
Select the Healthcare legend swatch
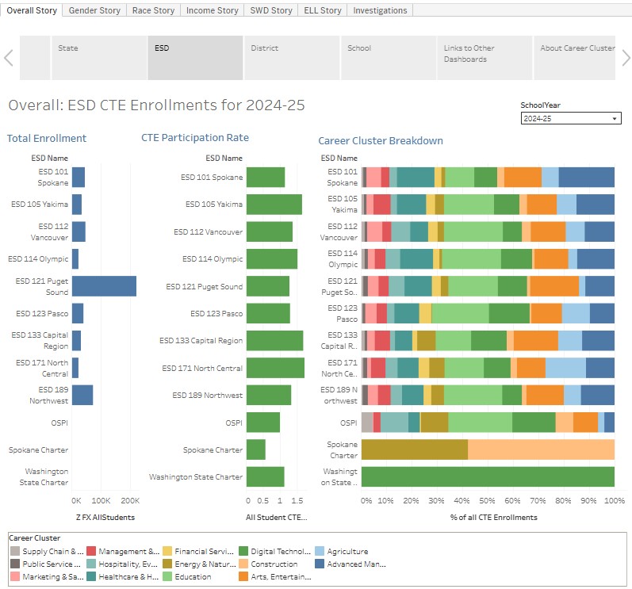point(91,576)
